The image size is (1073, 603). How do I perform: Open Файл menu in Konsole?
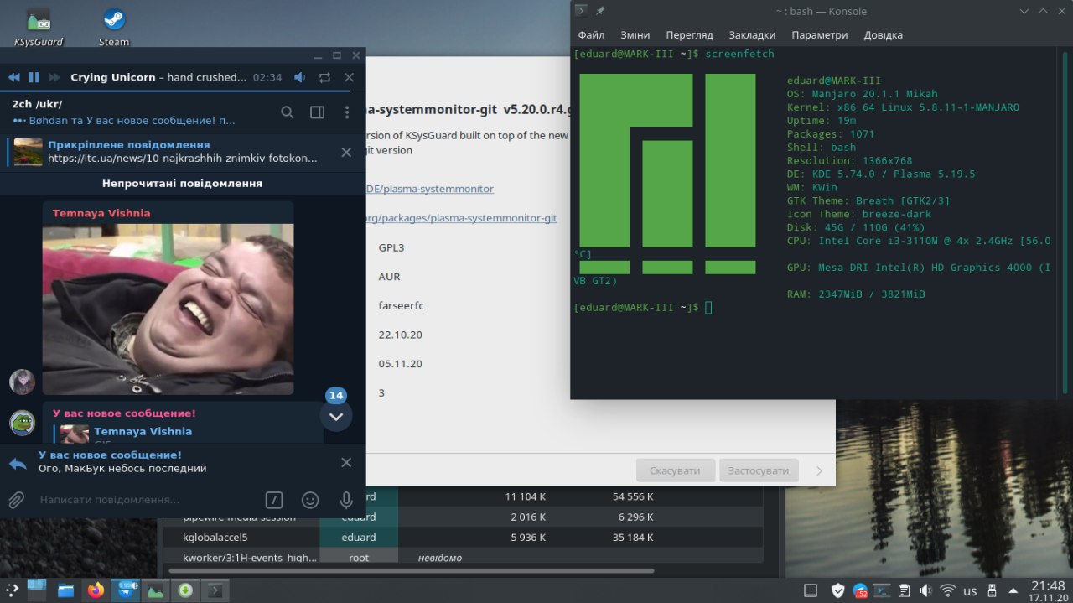coord(591,35)
